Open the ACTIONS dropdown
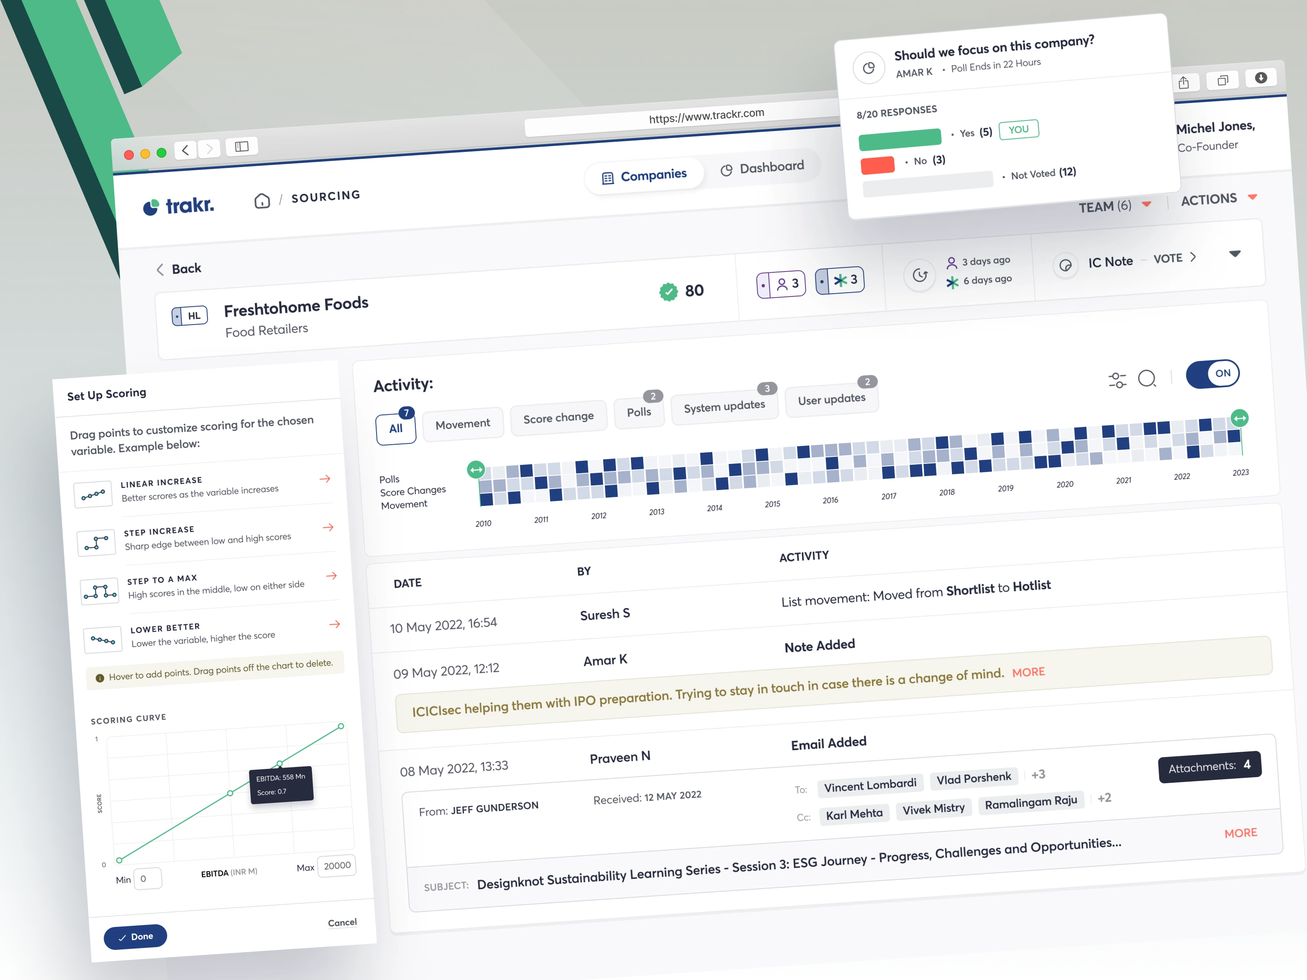Image resolution: width=1307 pixels, height=980 pixels. [x=1219, y=199]
